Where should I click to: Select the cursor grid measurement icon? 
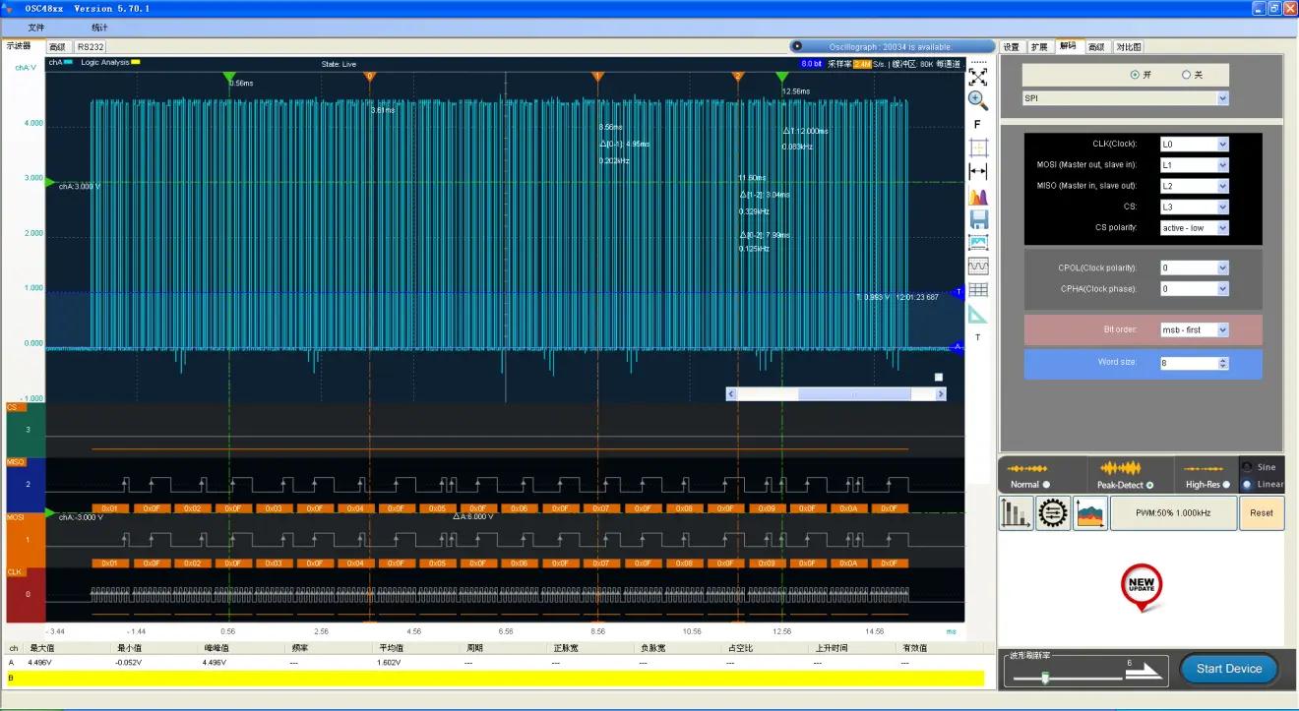point(978,148)
